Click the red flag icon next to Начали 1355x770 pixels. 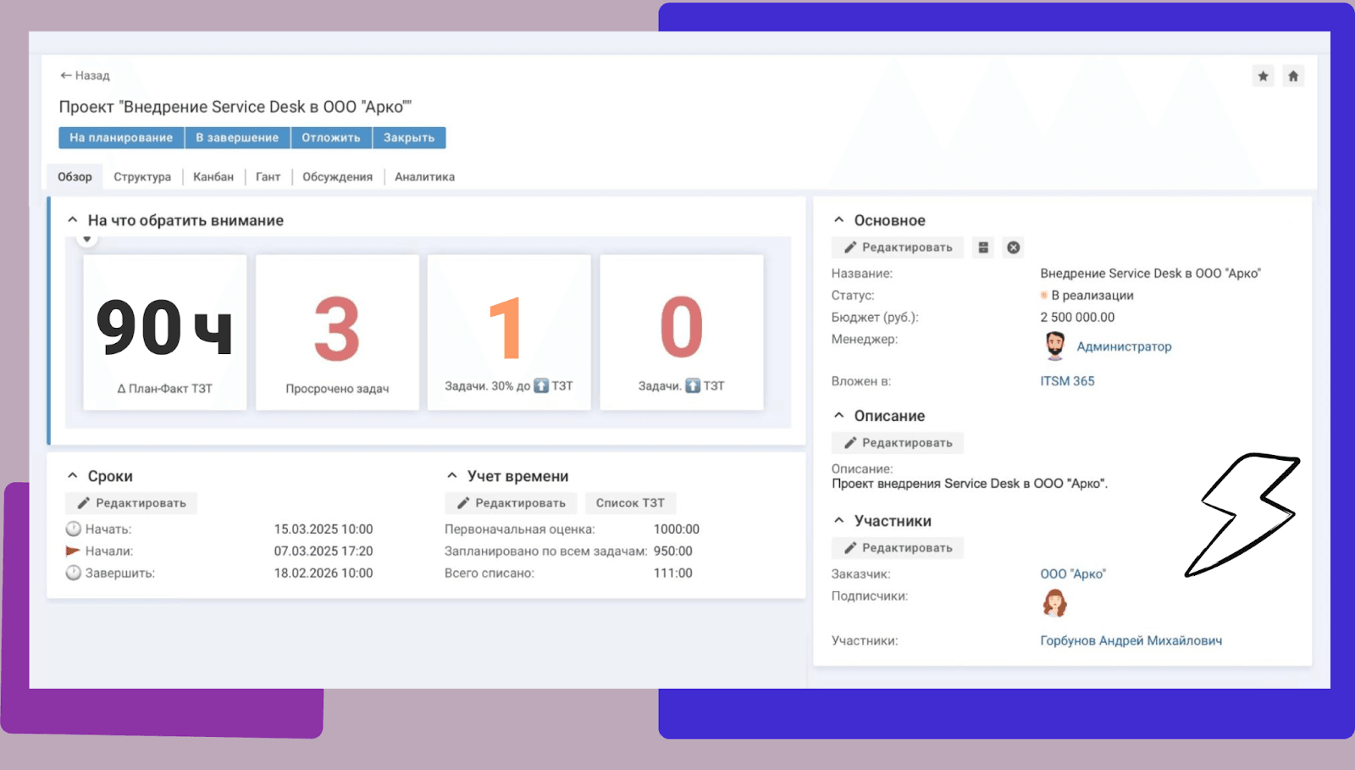[x=73, y=550]
